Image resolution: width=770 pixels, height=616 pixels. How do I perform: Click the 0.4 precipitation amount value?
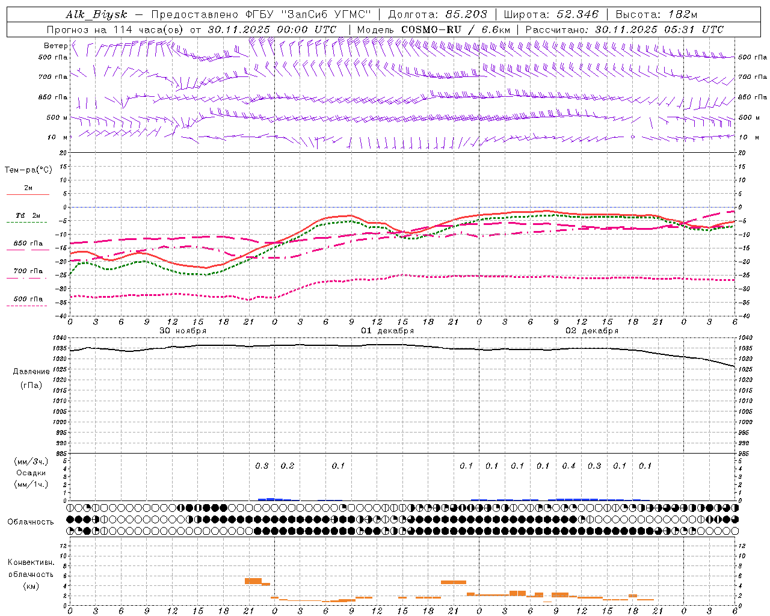pyautogui.click(x=568, y=466)
